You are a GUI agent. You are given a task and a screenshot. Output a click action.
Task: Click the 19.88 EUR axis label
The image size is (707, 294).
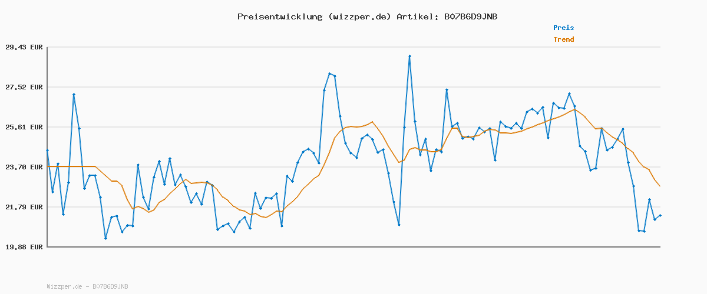[x=24, y=247]
